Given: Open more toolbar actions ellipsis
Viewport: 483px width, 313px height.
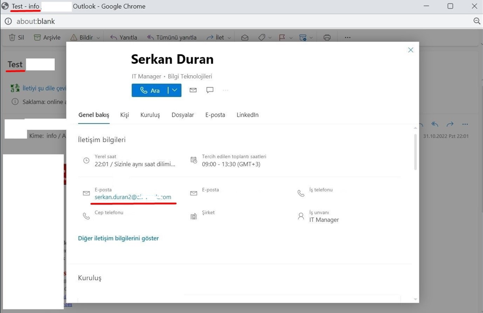Looking at the screenshot, I should pos(348,37).
